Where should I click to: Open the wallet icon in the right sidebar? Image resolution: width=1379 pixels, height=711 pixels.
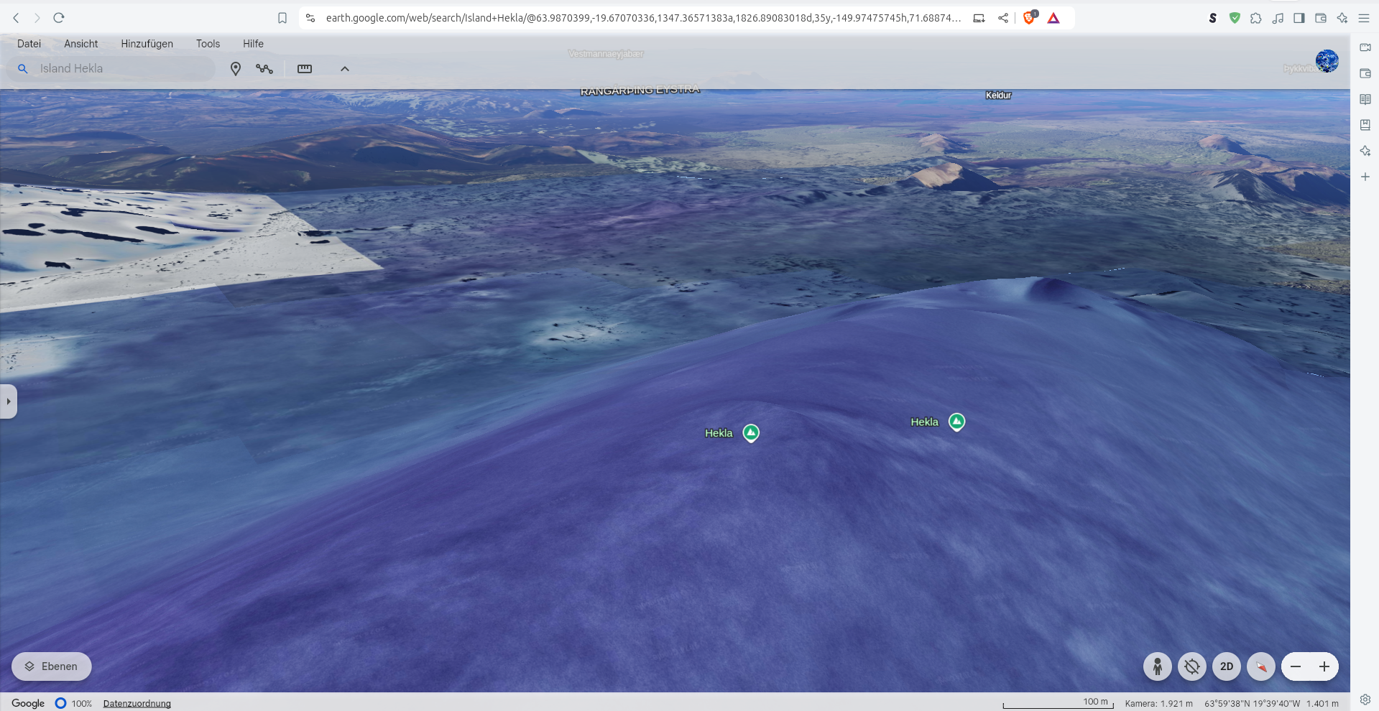click(1365, 73)
